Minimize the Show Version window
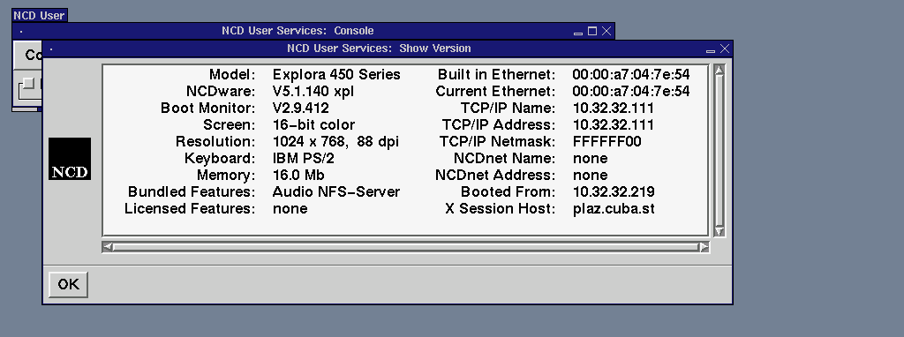Viewport: 904px width, 337px height. tap(711, 50)
